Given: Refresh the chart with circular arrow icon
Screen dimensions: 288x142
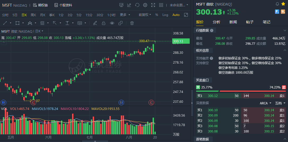Looking at the screenshot, I should coord(137,5).
